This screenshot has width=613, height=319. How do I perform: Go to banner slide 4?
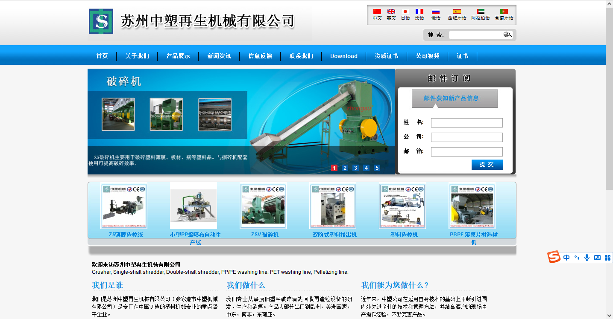point(366,168)
